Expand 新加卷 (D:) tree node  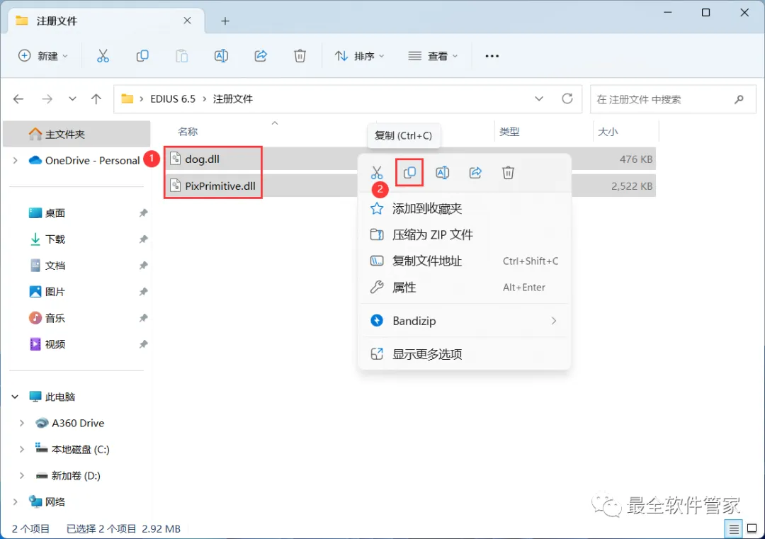[x=21, y=475]
